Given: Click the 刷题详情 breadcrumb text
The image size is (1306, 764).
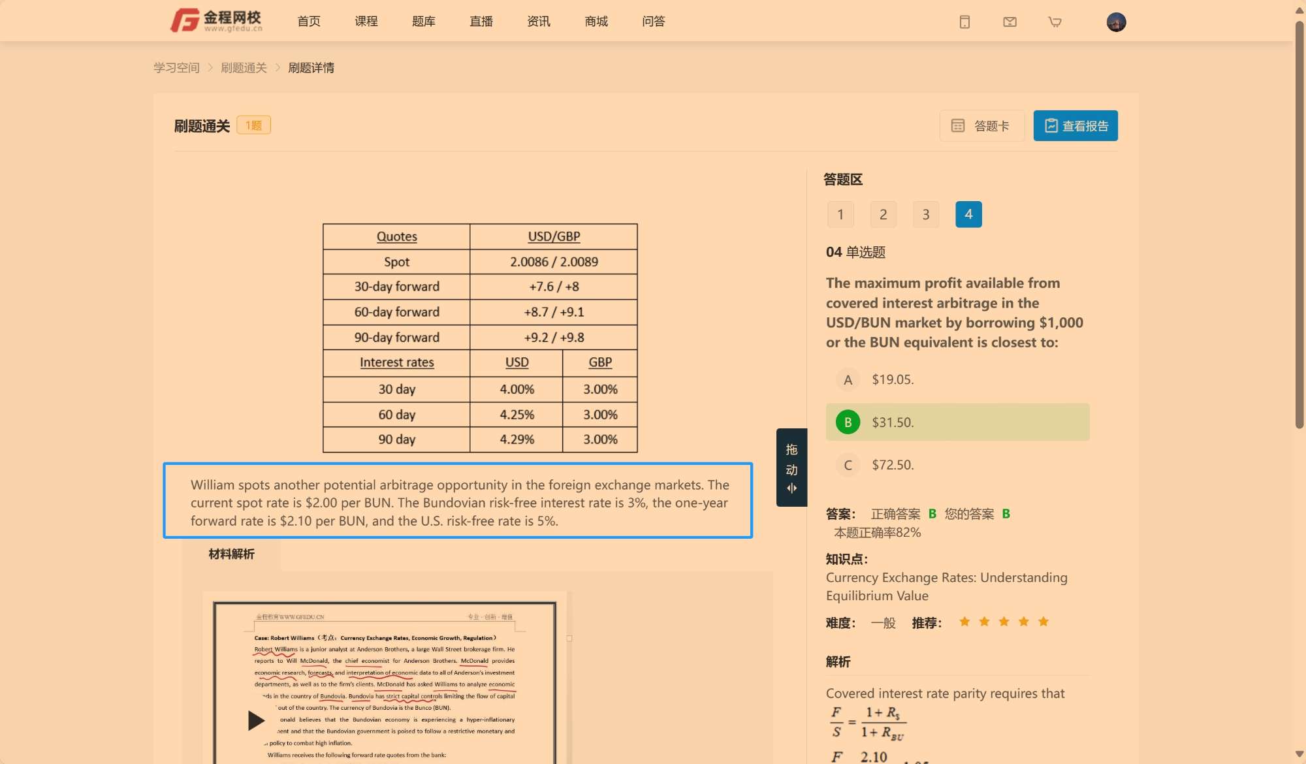Looking at the screenshot, I should coord(311,68).
